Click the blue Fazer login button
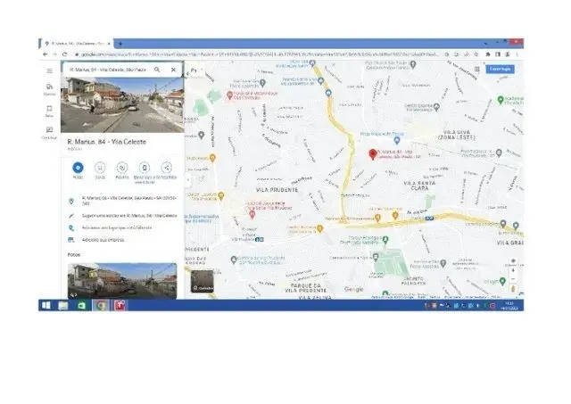Image resolution: width=571 pixels, height=404 pixels. coord(500,69)
